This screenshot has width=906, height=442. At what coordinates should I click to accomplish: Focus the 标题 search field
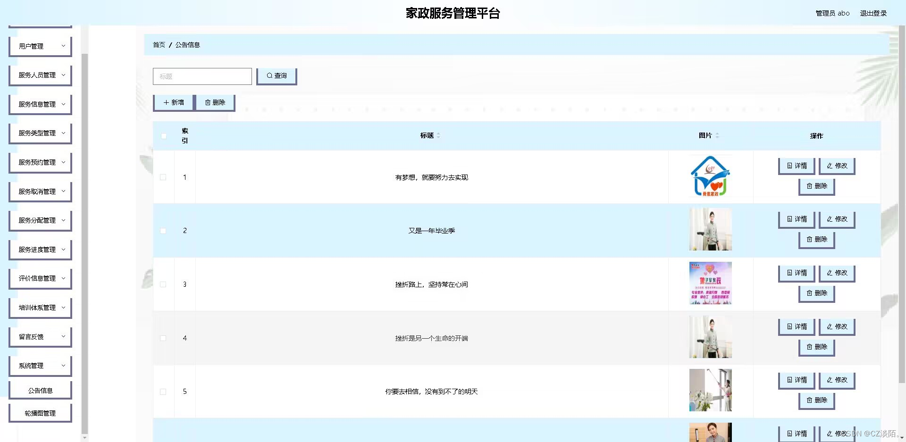[x=202, y=76]
